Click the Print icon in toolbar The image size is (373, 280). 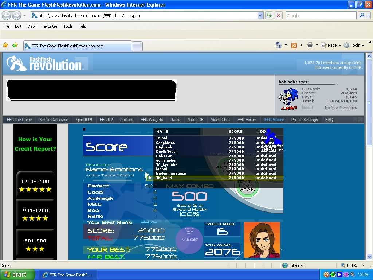pyautogui.click(x=310, y=45)
